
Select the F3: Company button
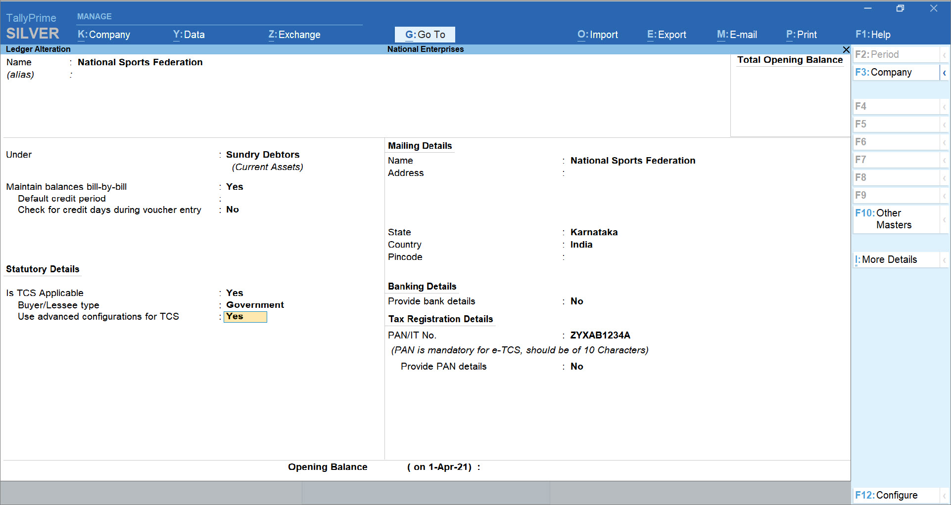(x=896, y=72)
